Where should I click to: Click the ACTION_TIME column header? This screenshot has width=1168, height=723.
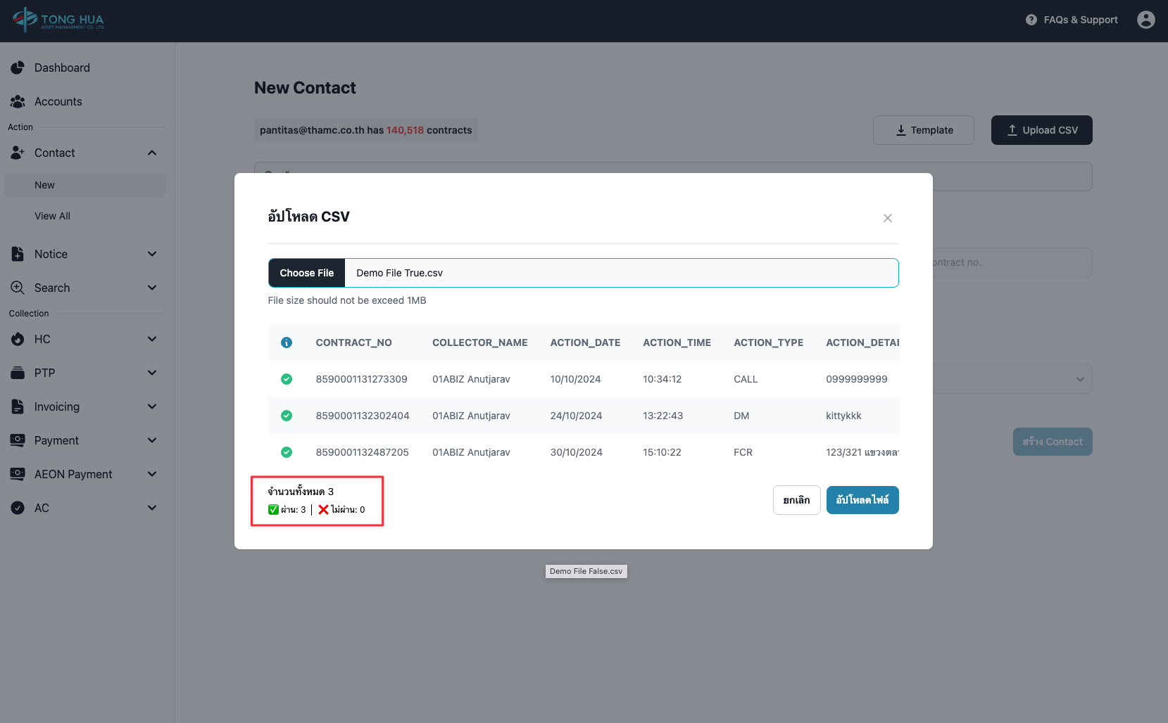coord(677,343)
